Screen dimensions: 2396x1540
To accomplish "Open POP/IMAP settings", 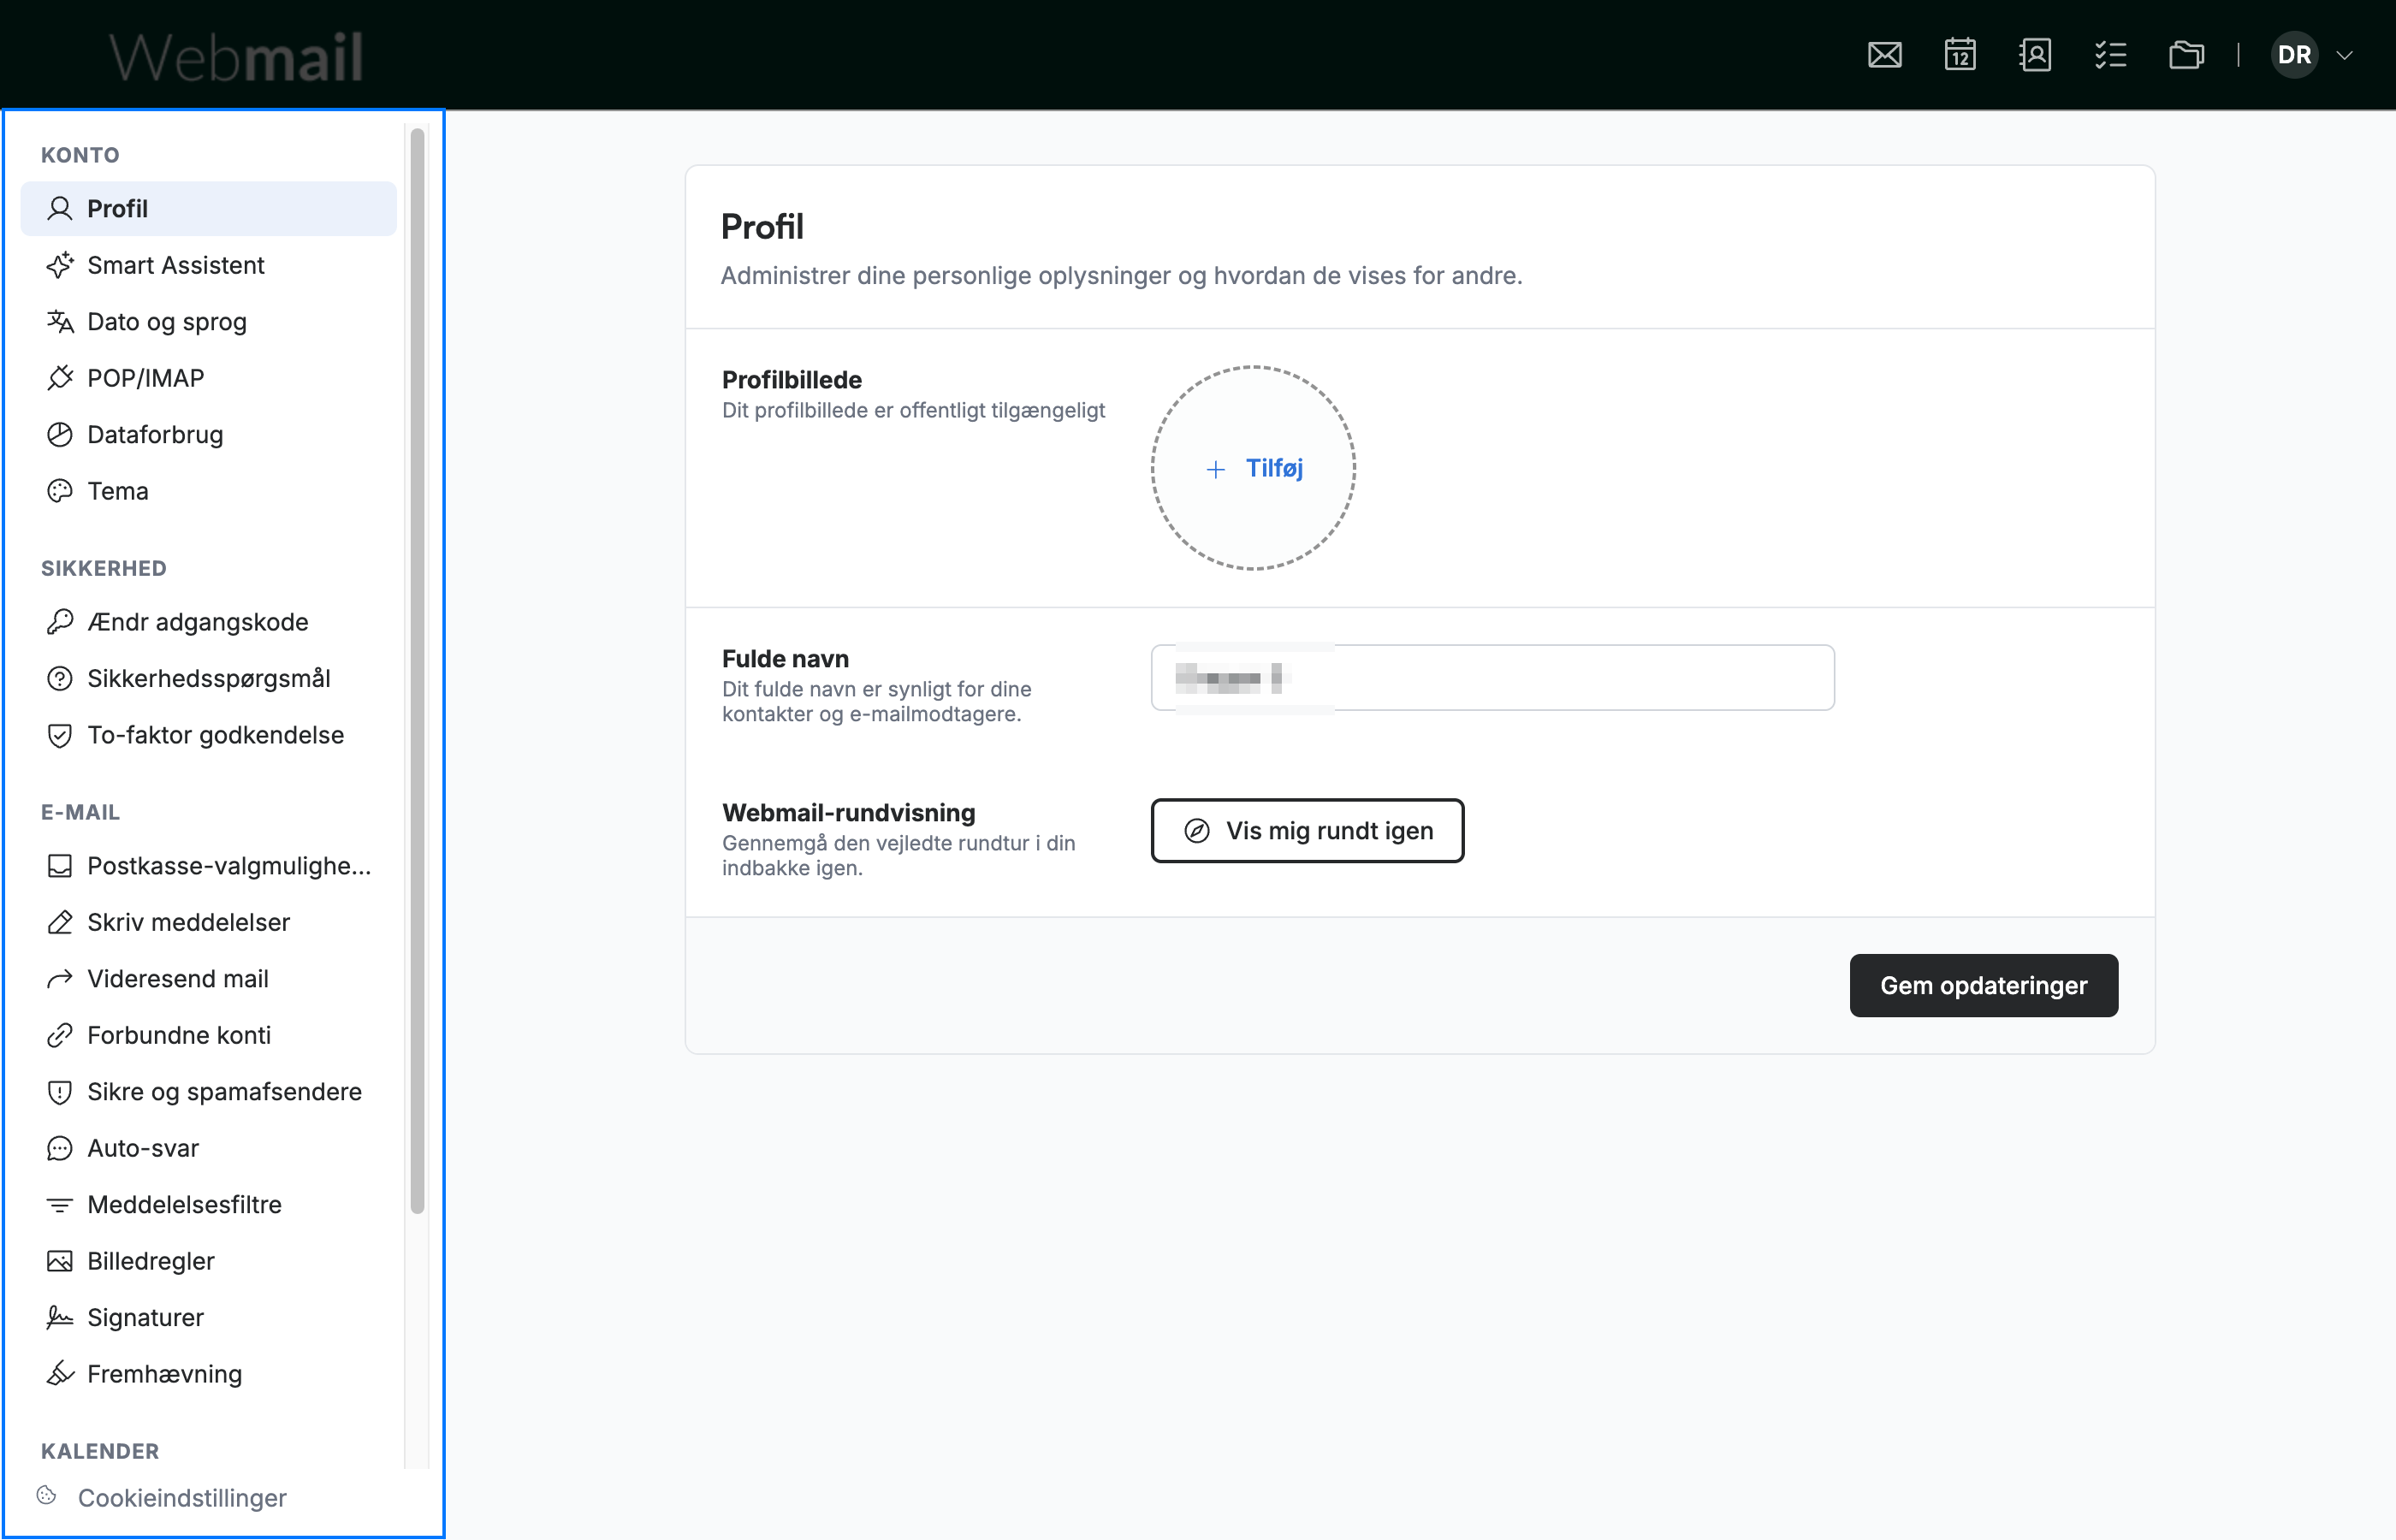I will [208, 378].
